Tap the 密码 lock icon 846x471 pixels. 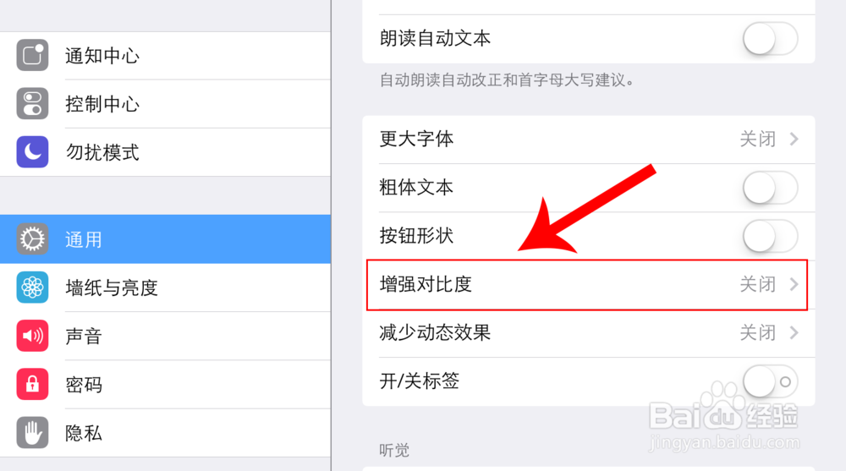[32, 385]
